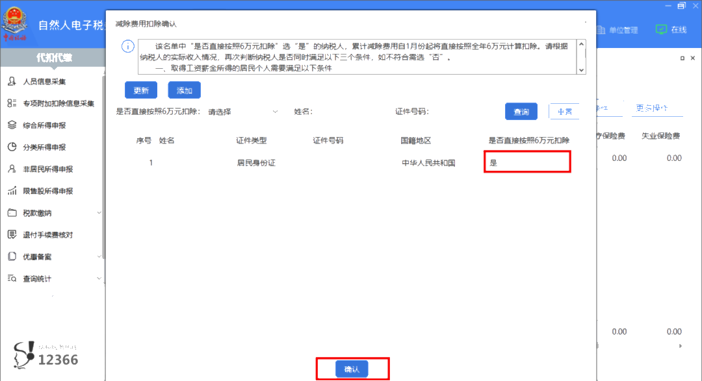Viewport: 702px width, 381px height.
Task: Expand the 税款缴纳 submenu chevron
Action: [99, 212]
